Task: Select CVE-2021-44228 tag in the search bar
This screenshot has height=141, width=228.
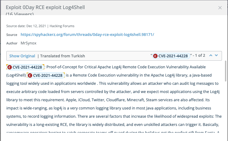Action: 173,56
